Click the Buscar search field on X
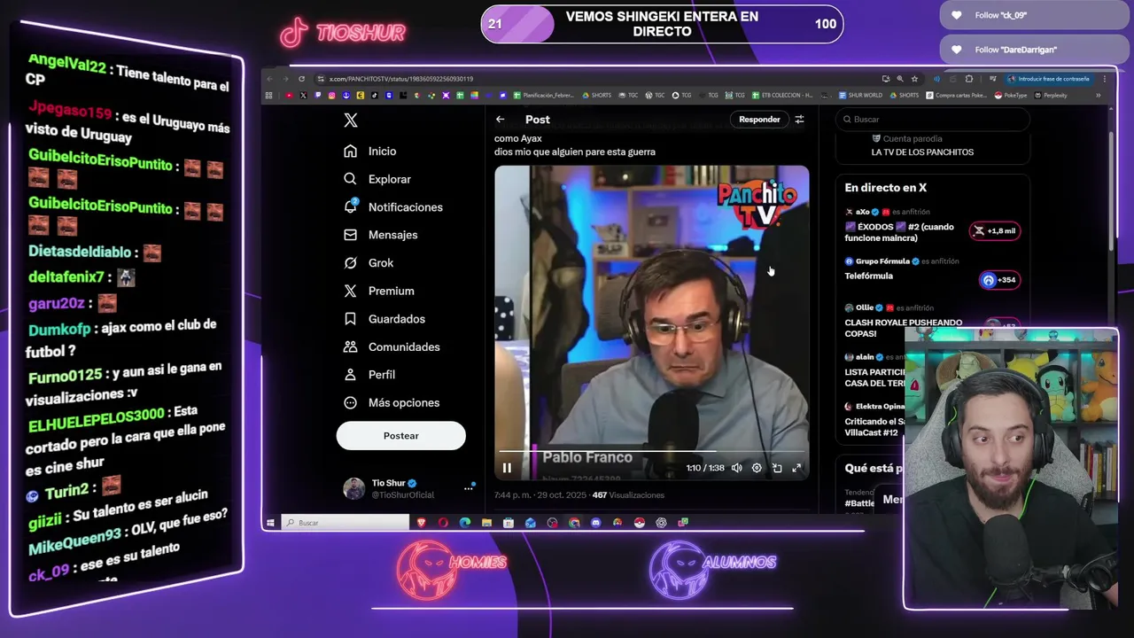 (933, 119)
